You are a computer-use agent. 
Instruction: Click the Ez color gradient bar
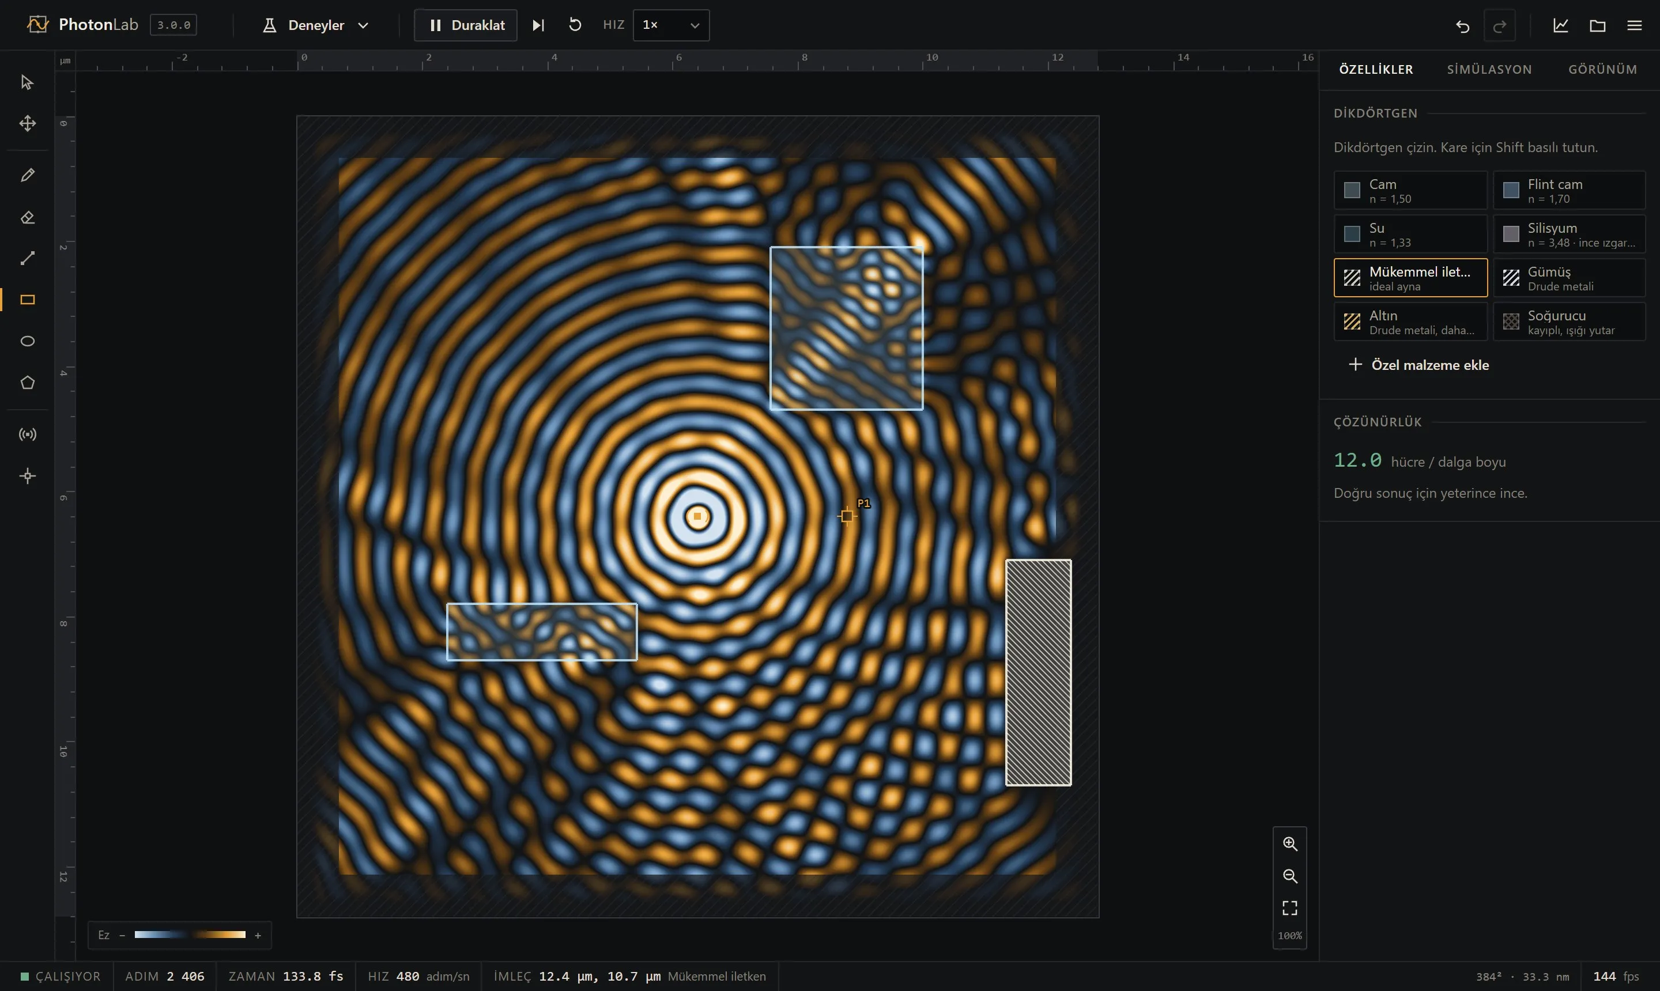pyautogui.click(x=190, y=935)
